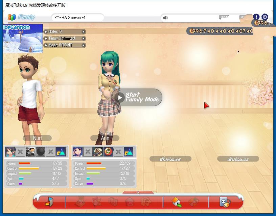Click Nuri's Impact value 11/16
The width and height of the screenshot is (276, 216).
click(56, 173)
